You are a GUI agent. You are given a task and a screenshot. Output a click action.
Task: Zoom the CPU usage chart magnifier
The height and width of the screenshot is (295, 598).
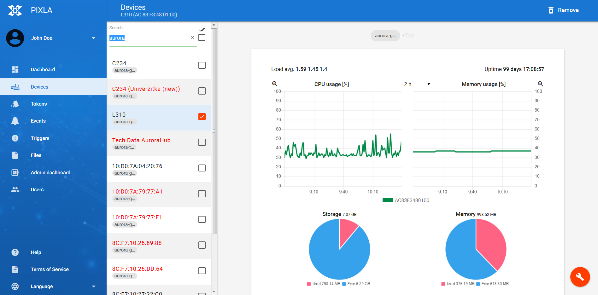point(275,84)
